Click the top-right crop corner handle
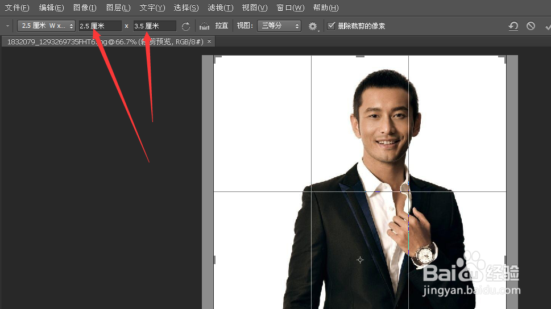 pyautogui.click(x=503, y=59)
